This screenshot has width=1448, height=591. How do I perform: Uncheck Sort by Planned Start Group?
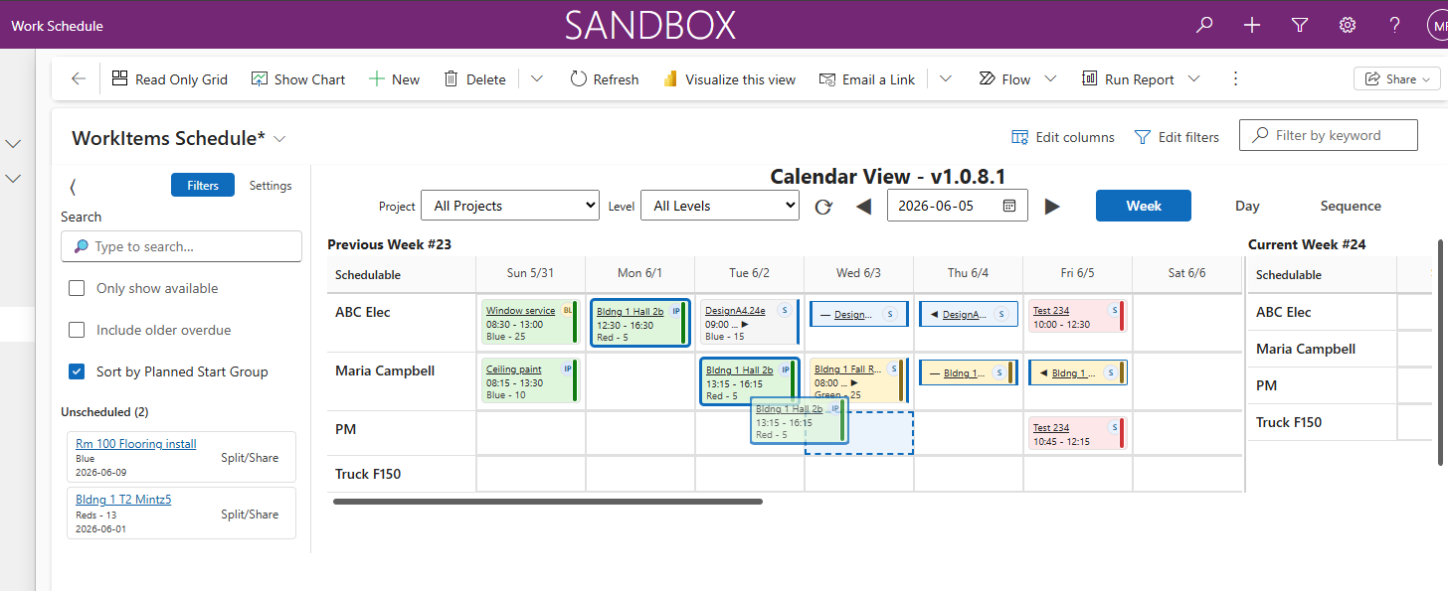tap(77, 371)
